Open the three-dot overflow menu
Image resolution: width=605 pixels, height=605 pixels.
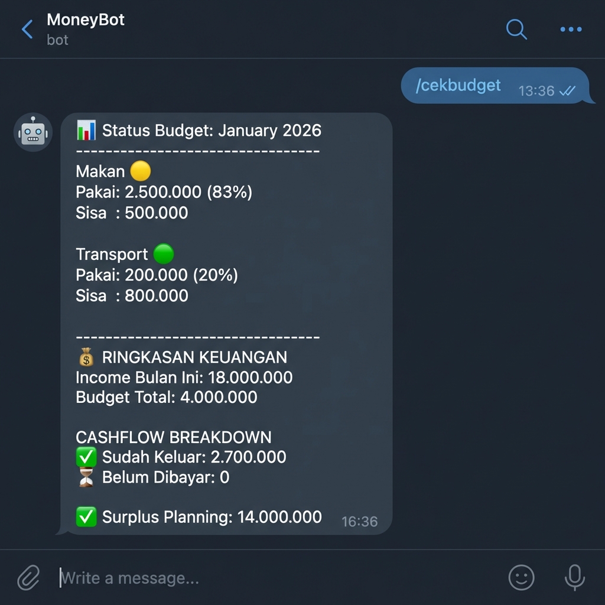tap(570, 29)
